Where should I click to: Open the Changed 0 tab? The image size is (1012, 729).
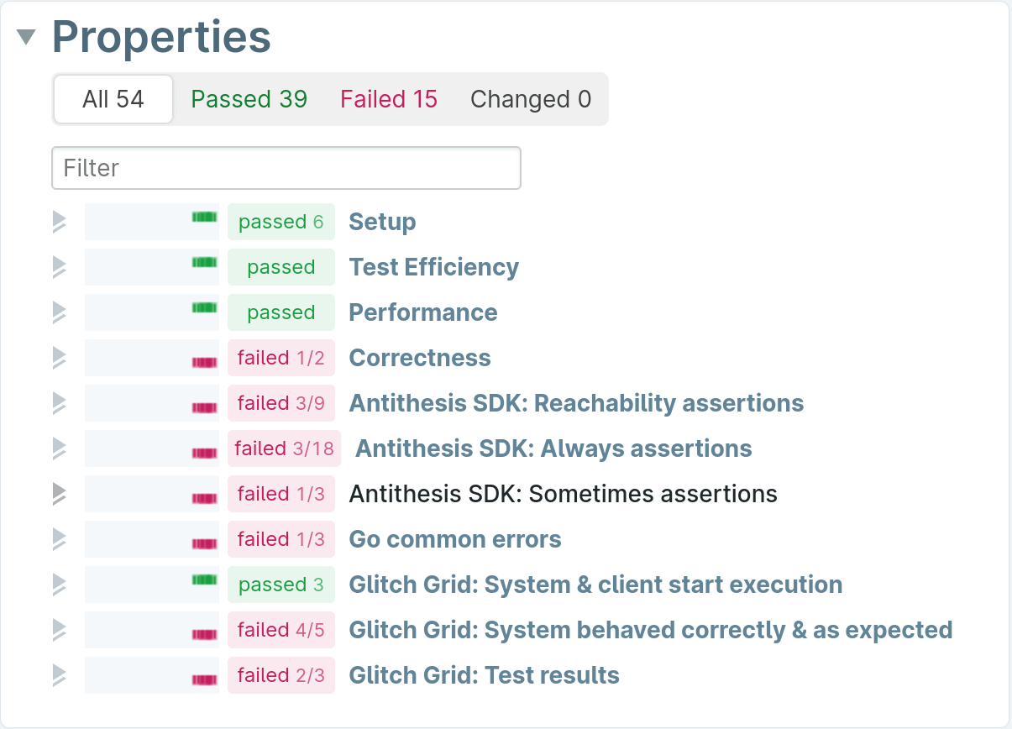click(x=531, y=99)
